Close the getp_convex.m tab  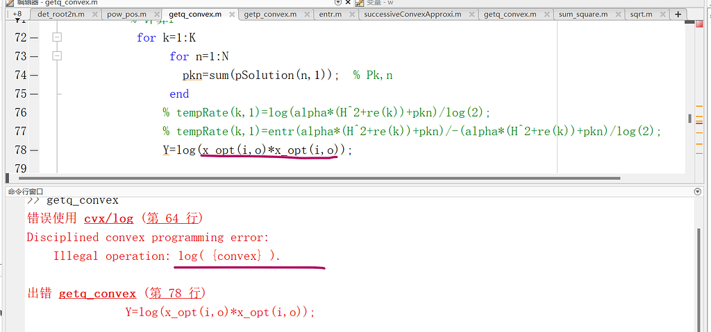pos(306,15)
